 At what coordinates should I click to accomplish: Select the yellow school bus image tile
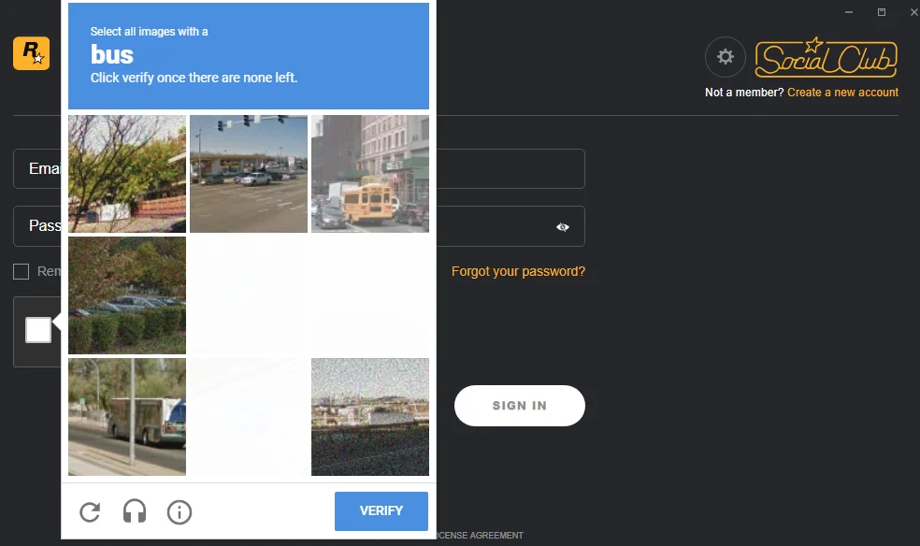(x=370, y=174)
